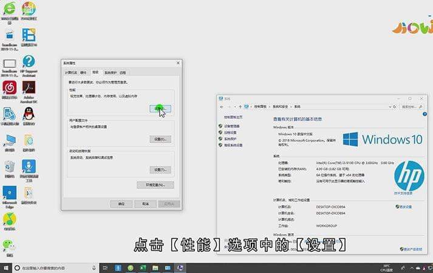The height and width of the screenshot is (273, 433).
Task: Click 技术支持信息 link under HP logo
Action: [x=403, y=194]
